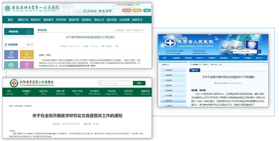Viewport: 279px width, 141px height.
Task: Click the red pill button in Anhui header
Action: click(x=127, y=11)
